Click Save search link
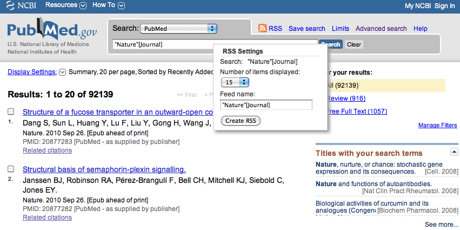Viewport: 460px width, 230px height. (x=307, y=29)
